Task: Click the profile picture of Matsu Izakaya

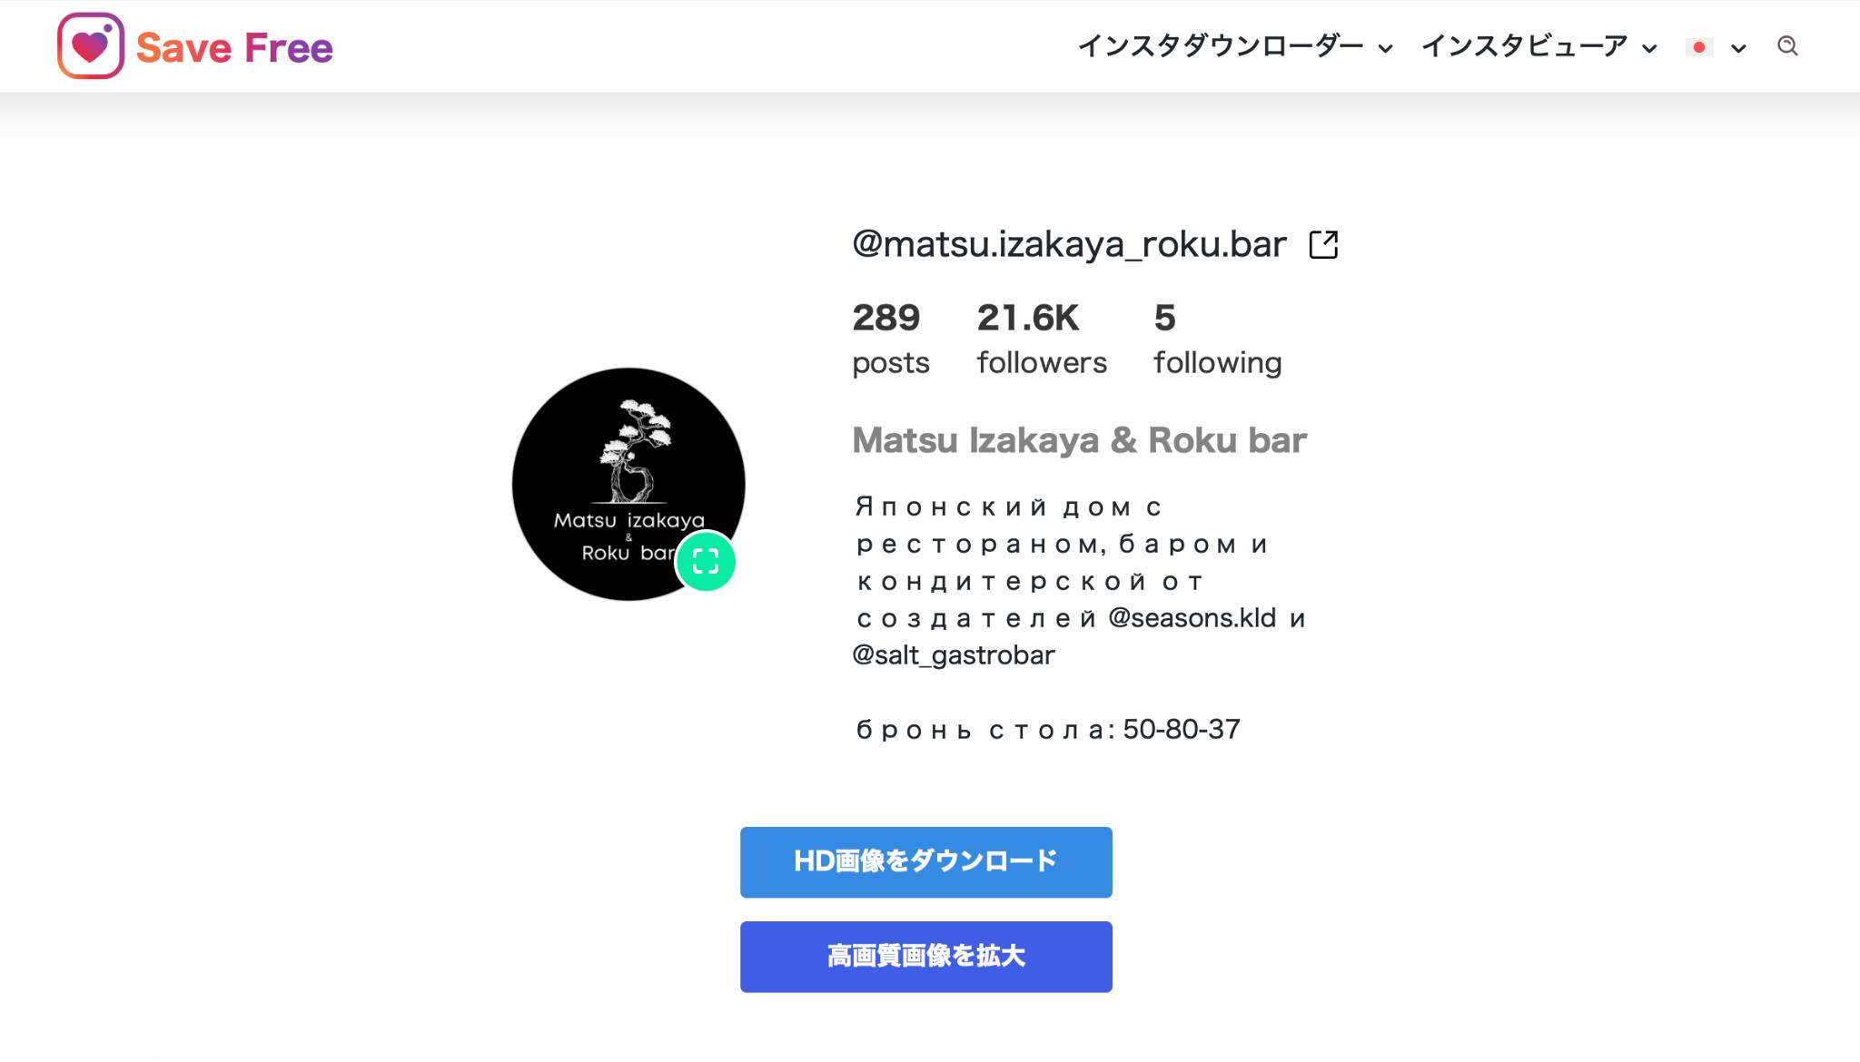Action: 628,483
